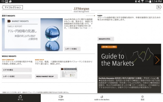Click the FRBの年内利上げ summary paragraph
Viewport: 163px width, 102px height.
pos(78,24)
